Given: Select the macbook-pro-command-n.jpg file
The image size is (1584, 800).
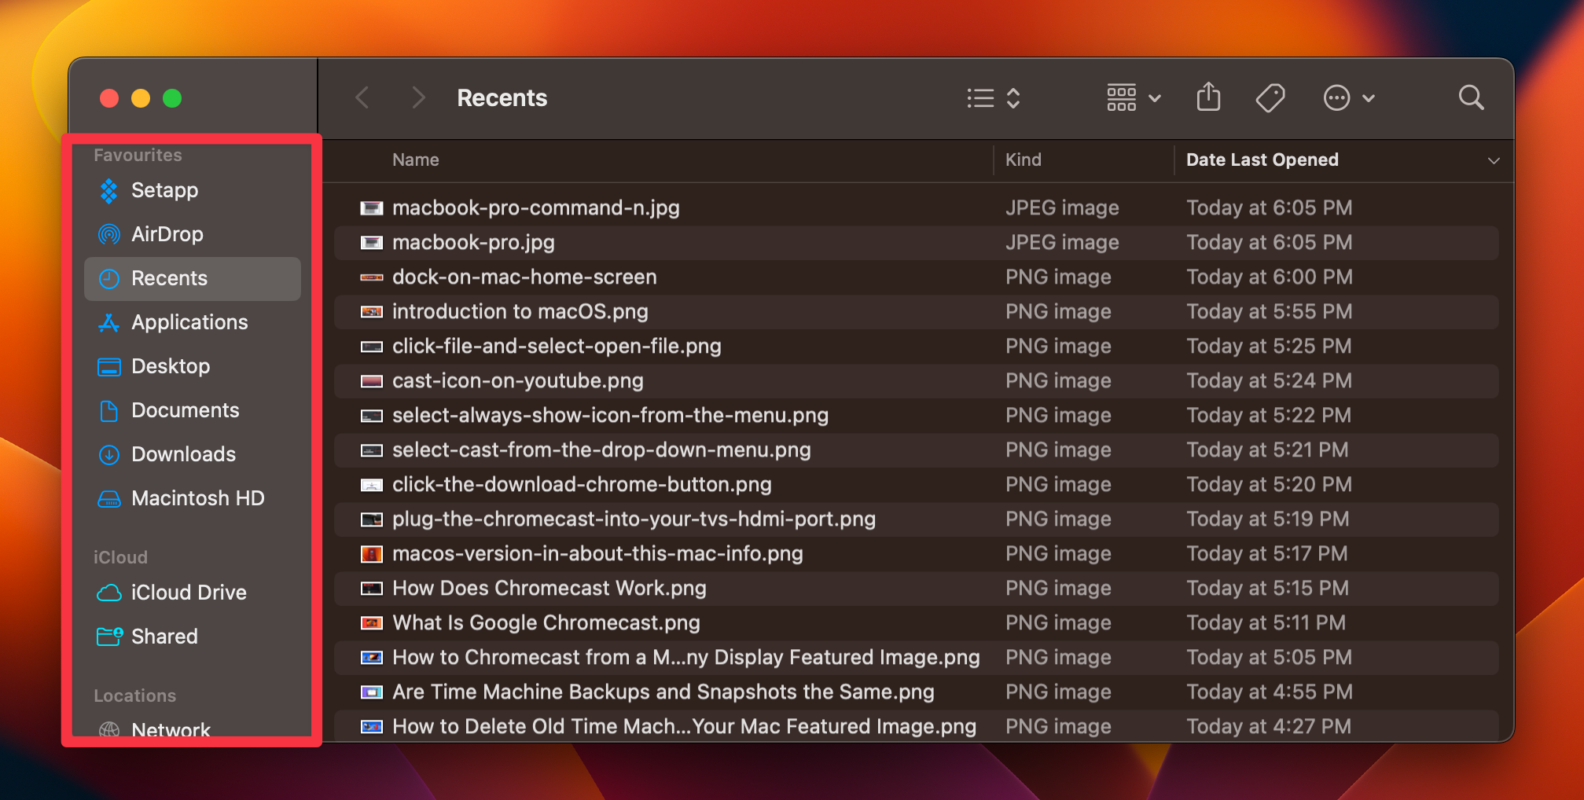Looking at the screenshot, I should 535,207.
